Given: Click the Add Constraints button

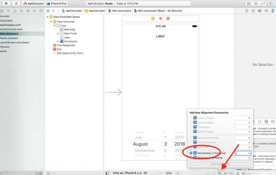Looking at the screenshot, I should (220, 164).
